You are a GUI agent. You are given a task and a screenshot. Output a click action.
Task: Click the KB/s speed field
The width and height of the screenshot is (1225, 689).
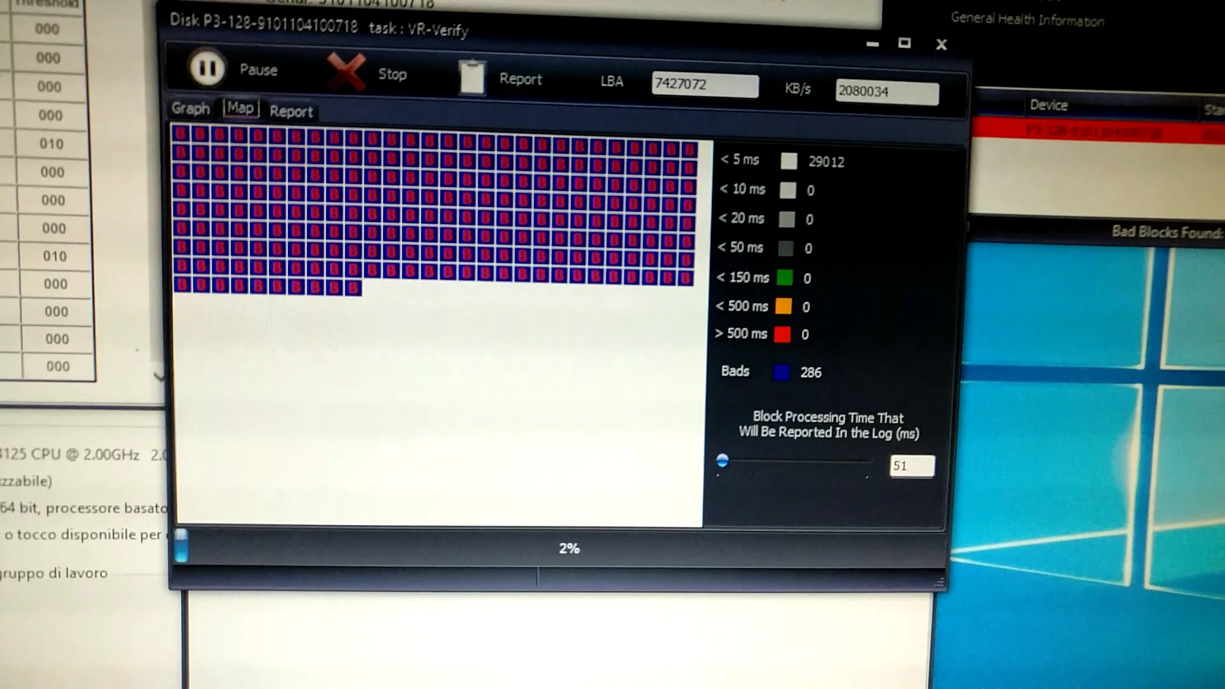(x=886, y=92)
